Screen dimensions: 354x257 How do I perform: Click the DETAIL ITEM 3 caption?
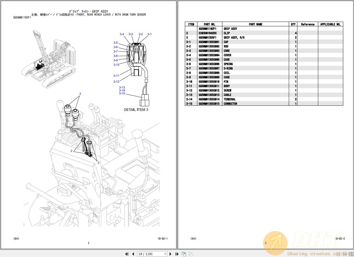[x=136, y=110]
